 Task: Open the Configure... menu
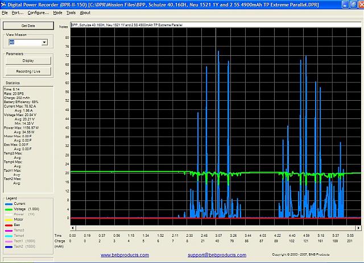pos(38,12)
